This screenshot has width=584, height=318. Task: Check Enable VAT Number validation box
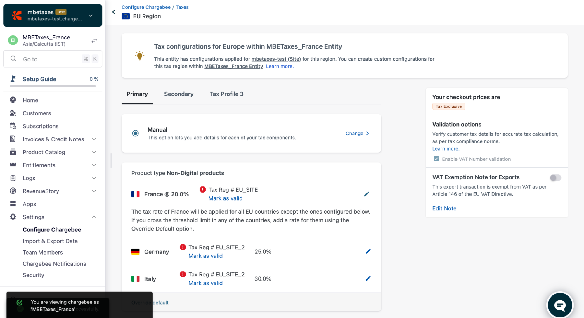point(436,159)
